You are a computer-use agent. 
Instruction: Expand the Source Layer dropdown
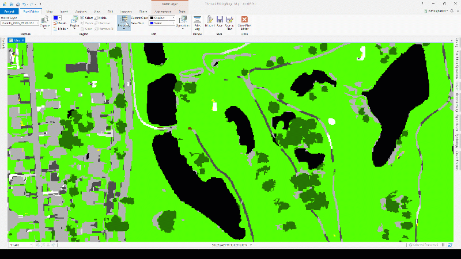(20, 23)
